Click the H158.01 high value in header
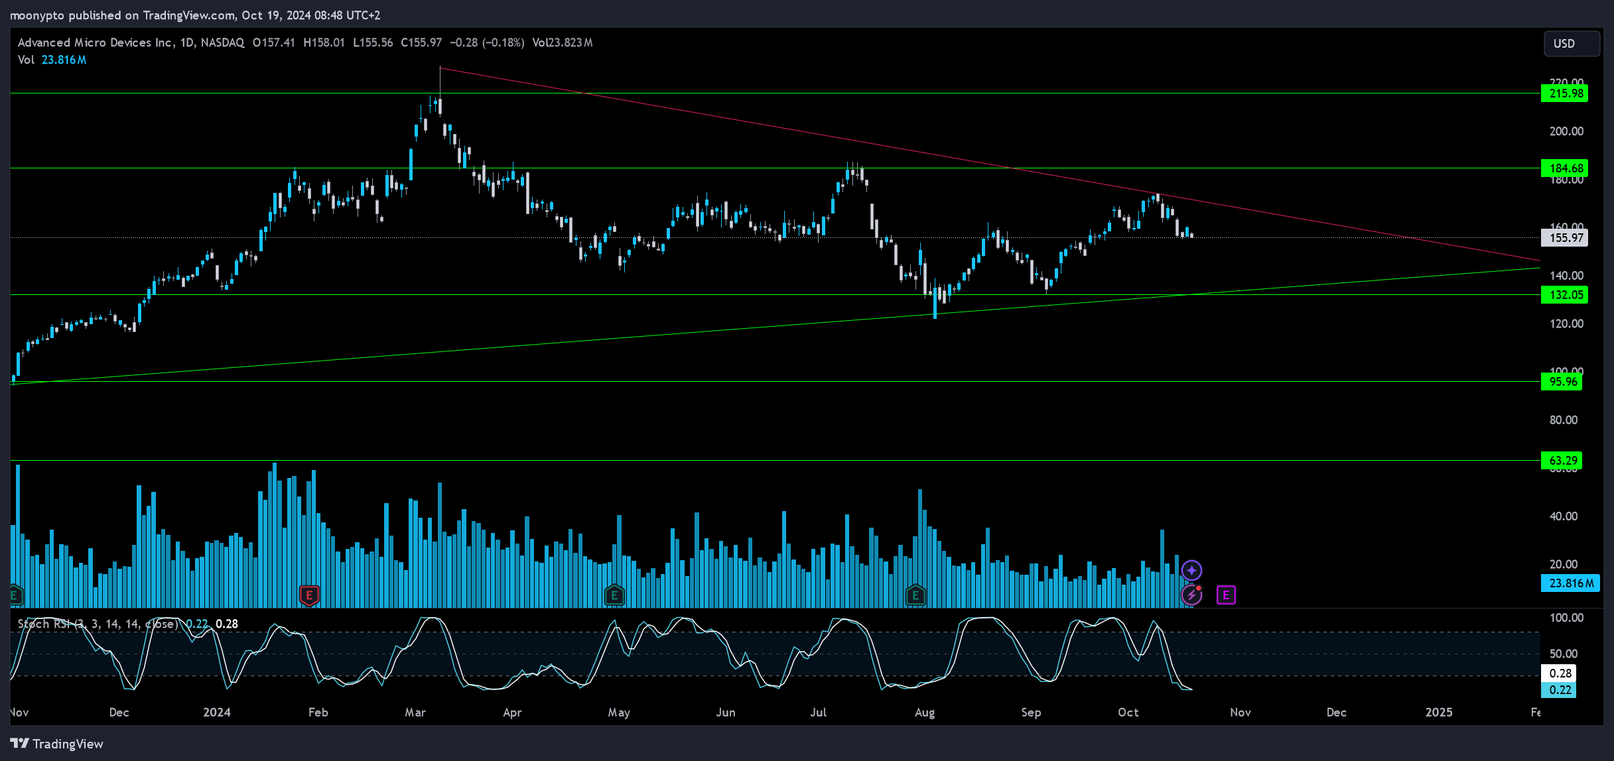This screenshot has height=761, width=1614. pyautogui.click(x=324, y=42)
